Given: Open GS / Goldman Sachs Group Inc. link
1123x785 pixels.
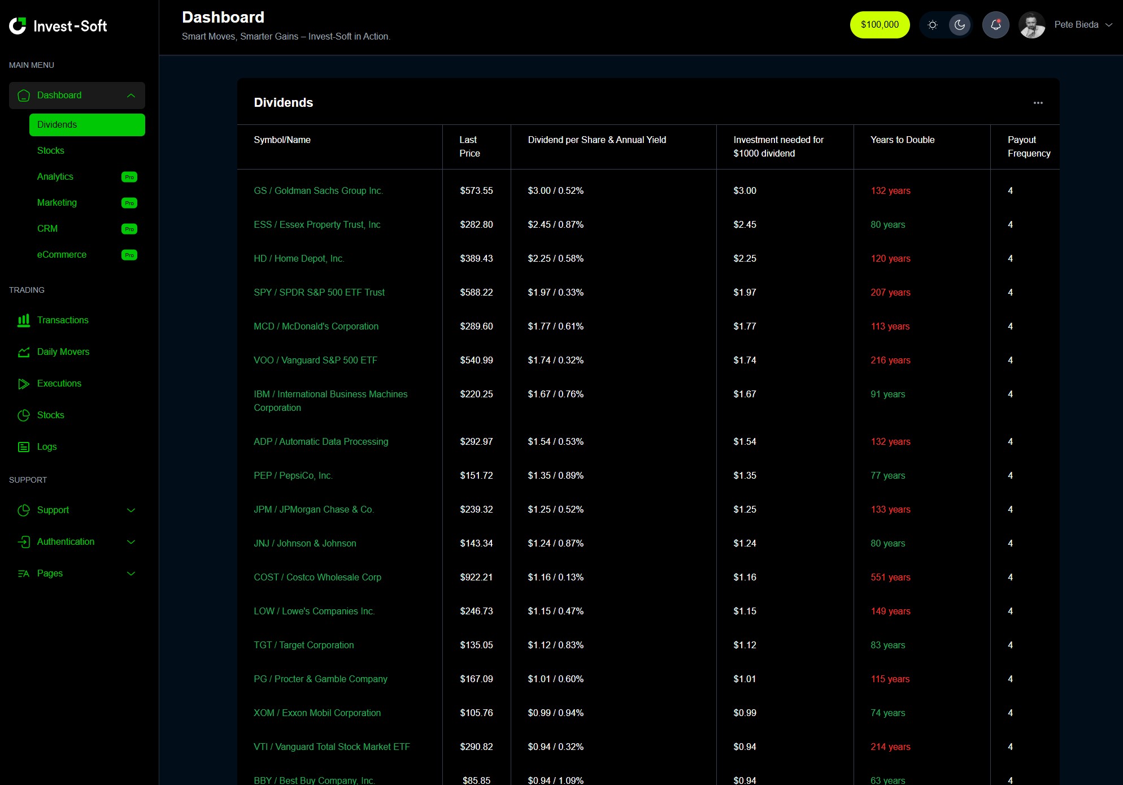Looking at the screenshot, I should point(318,191).
